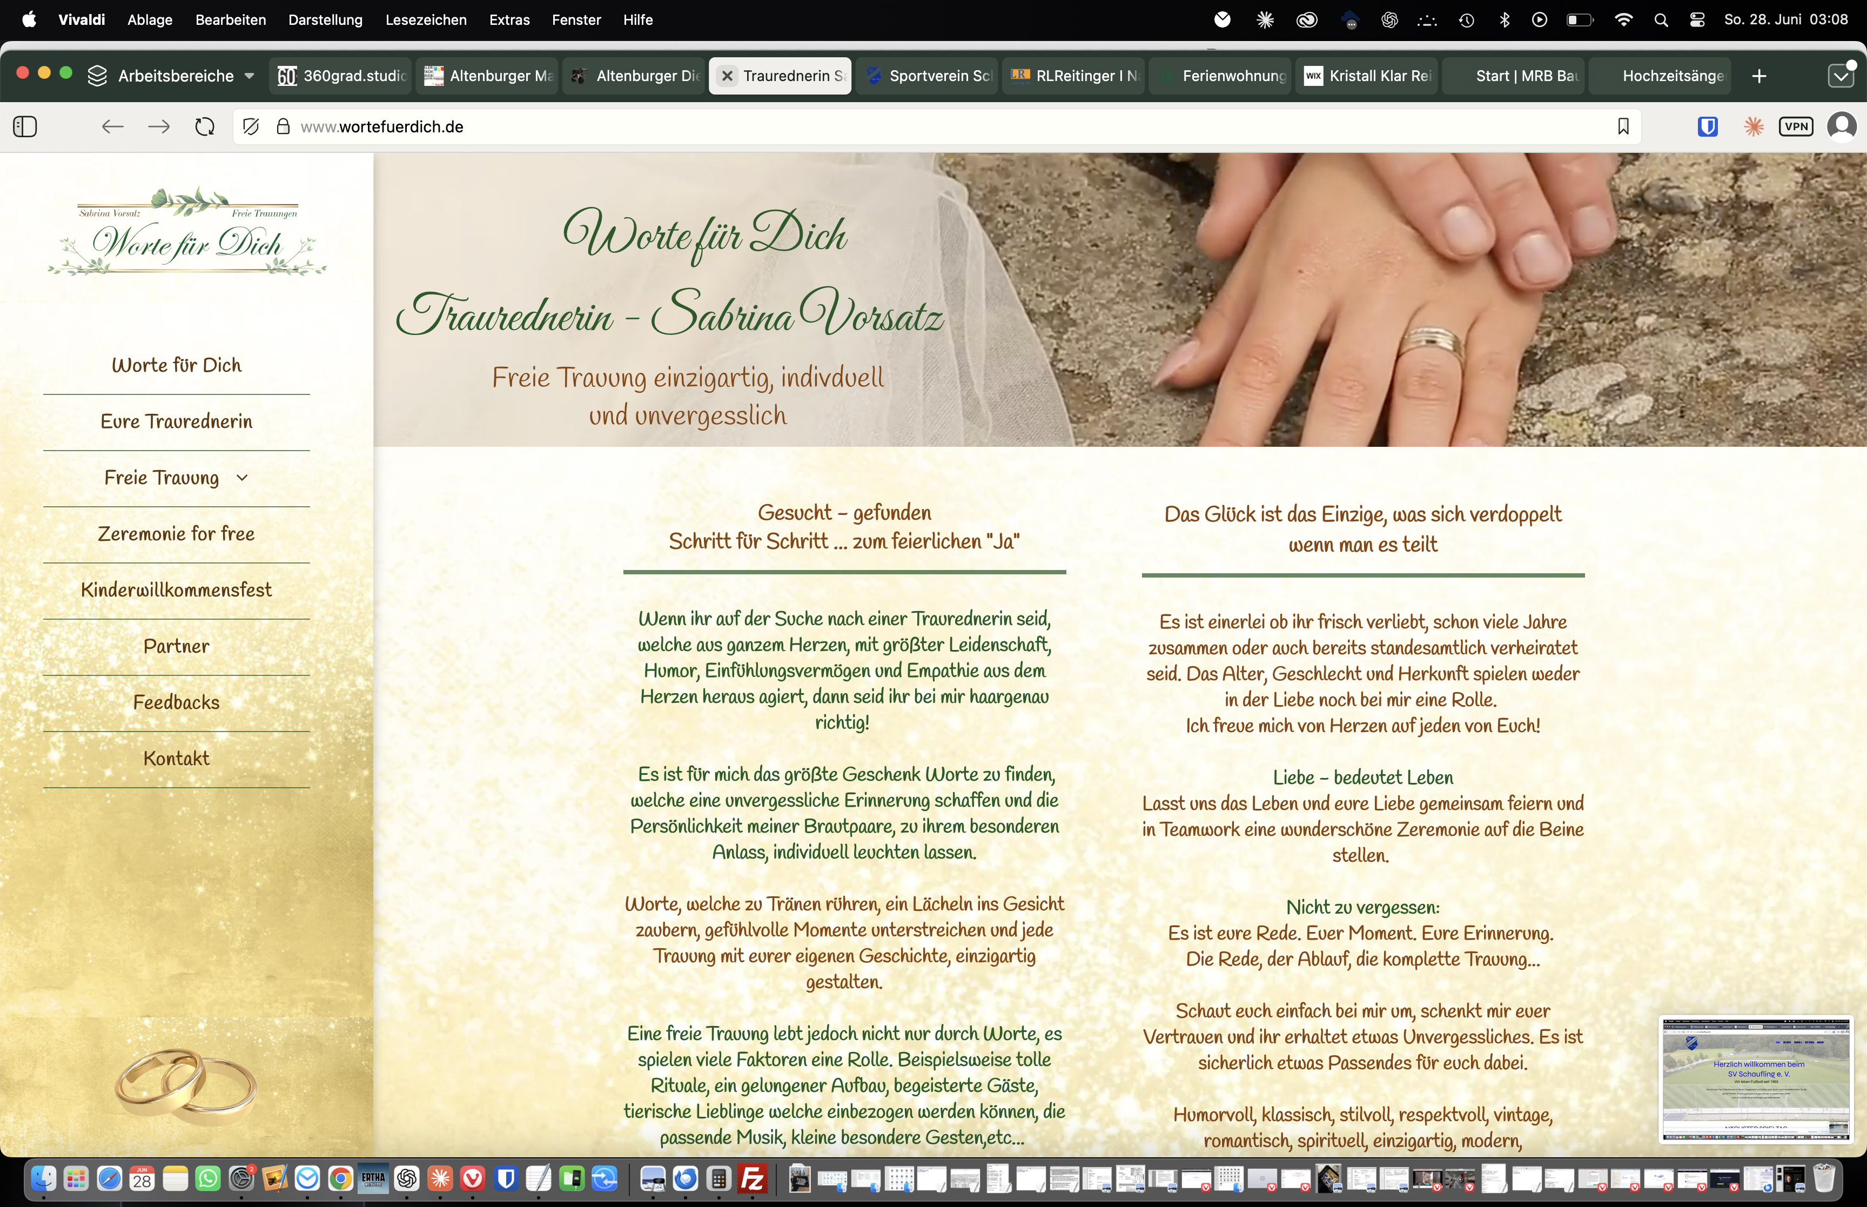Open System Settings from the Dock
The height and width of the screenshot is (1207, 1867).
pos(242,1178)
